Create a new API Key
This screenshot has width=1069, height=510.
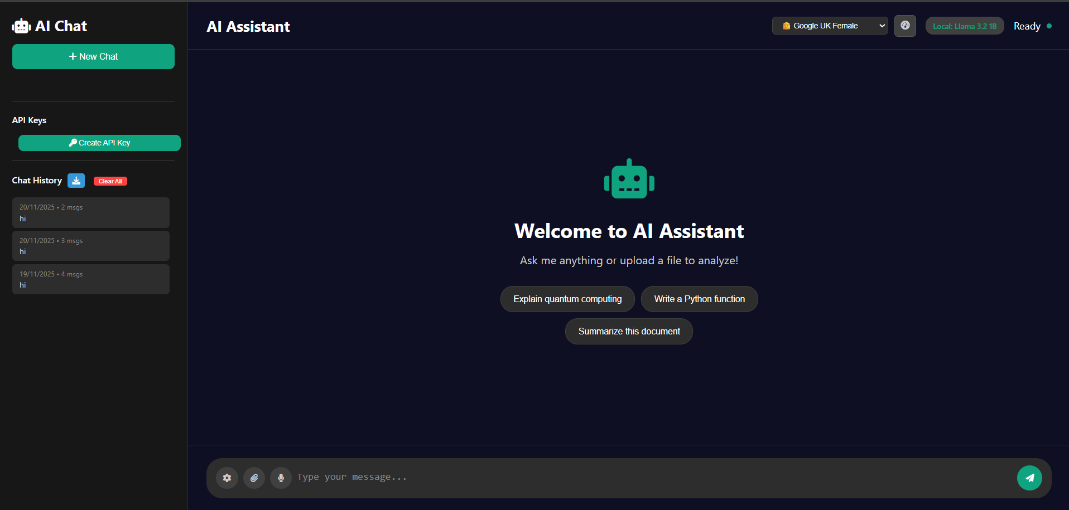99,143
